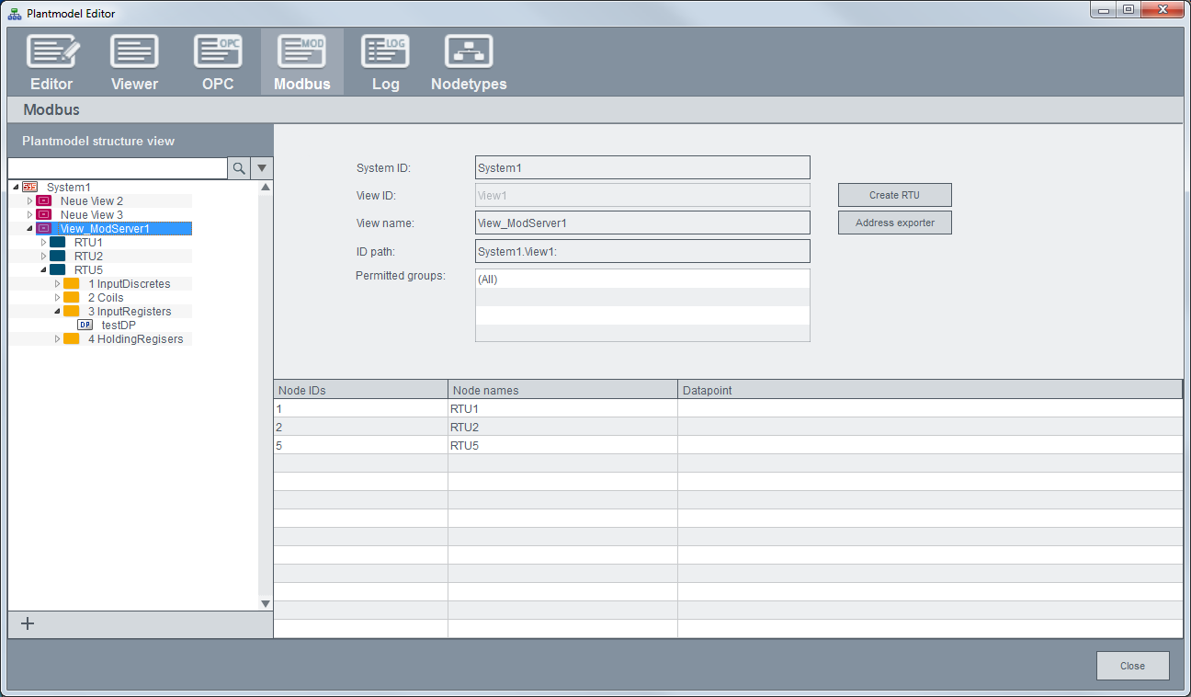Click the Neue View 2 view icon
The width and height of the screenshot is (1191, 697).
click(43, 200)
